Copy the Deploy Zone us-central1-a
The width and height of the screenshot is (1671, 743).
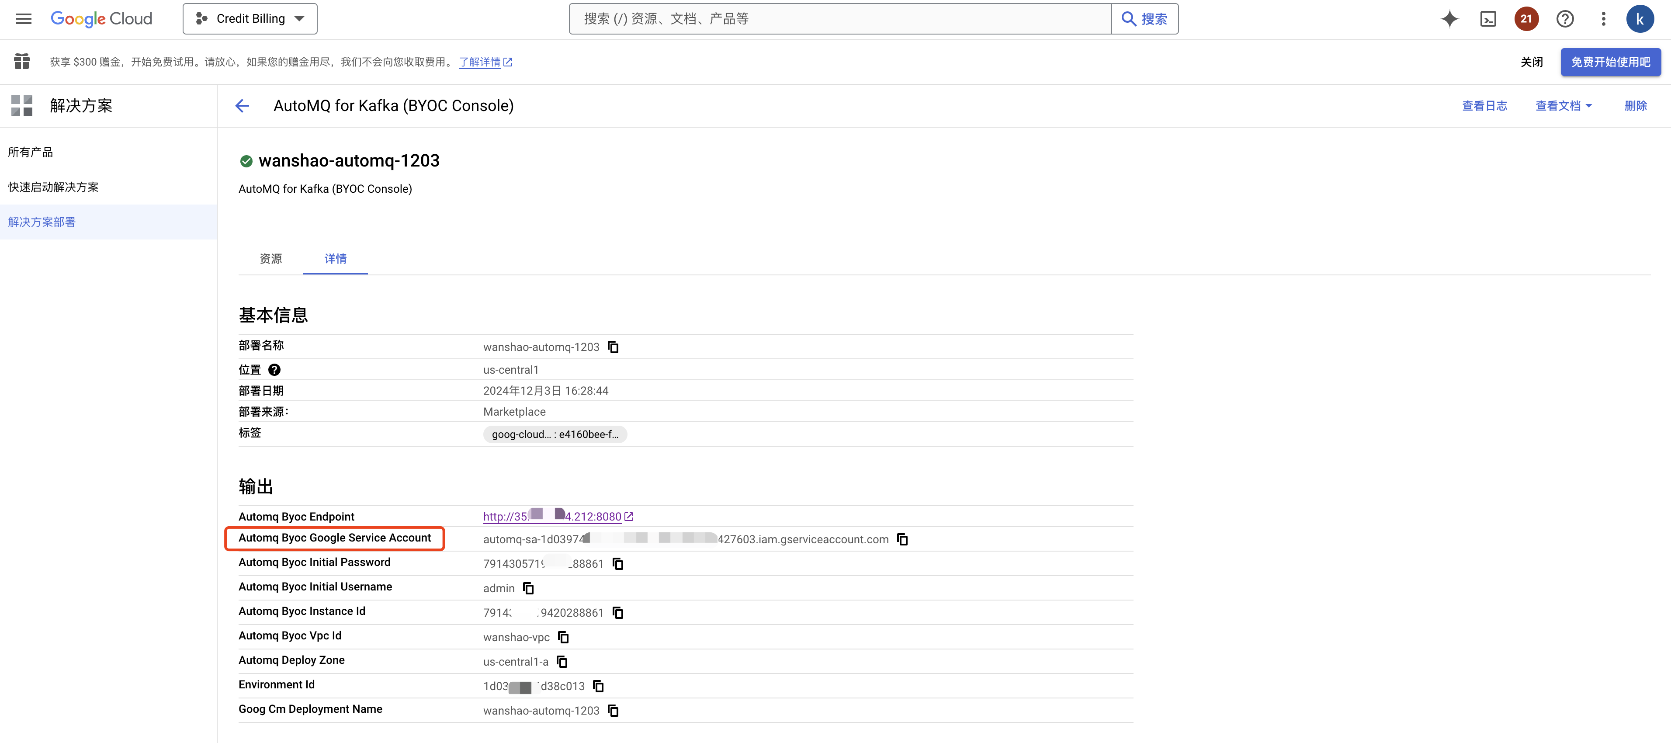click(562, 662)
